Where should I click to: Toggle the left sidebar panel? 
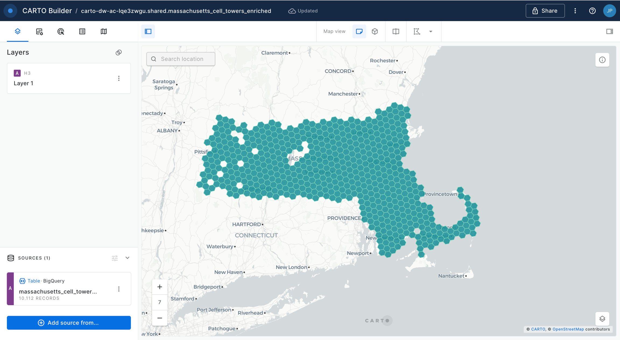tap(148, 31)
